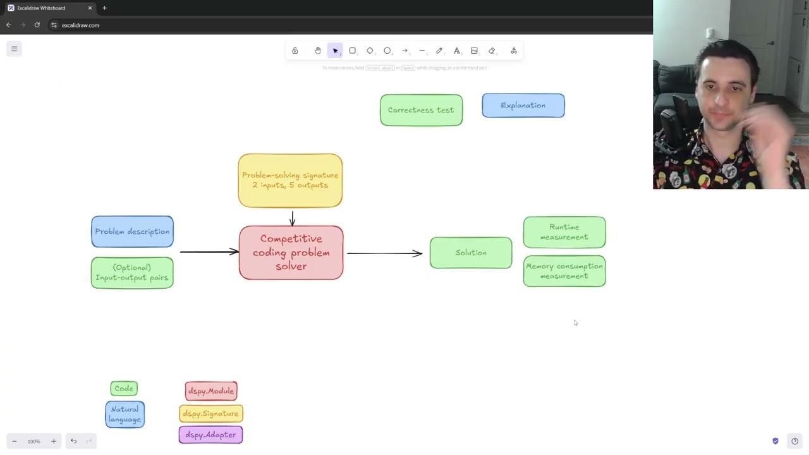The image size is (809, 455).
Task: Open the Excalidraw hamburger menu
Action: pyautogui.click(x=14, y=49)
